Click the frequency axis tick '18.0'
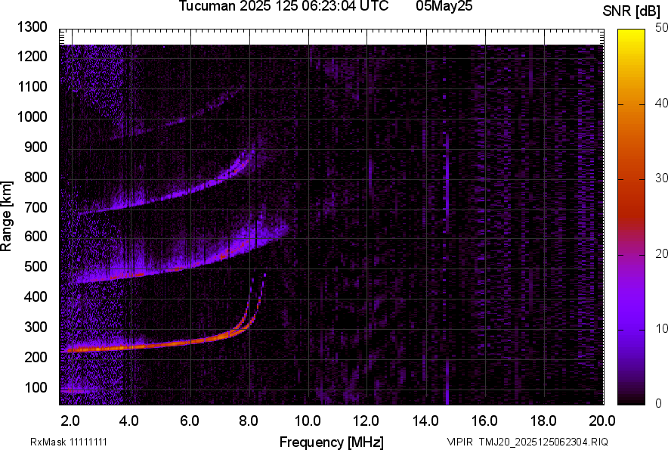Screen dimensions: 668x450 coord(543,421)
